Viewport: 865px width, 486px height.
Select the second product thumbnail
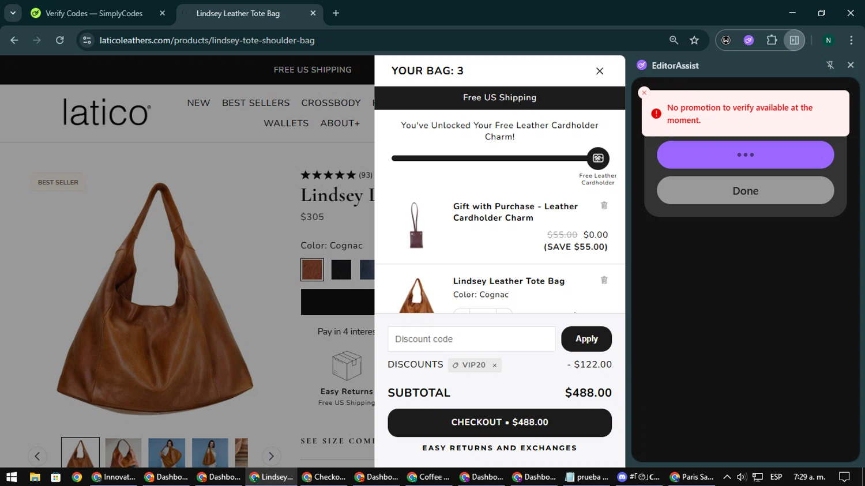click(123, 453)
